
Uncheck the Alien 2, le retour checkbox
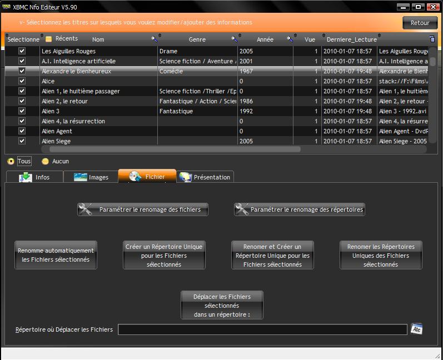pyautogui.click(x=22, y=101)
